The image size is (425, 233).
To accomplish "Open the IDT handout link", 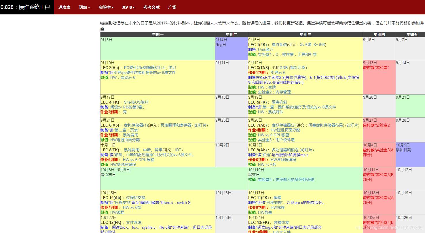I will tap(179, 150).
